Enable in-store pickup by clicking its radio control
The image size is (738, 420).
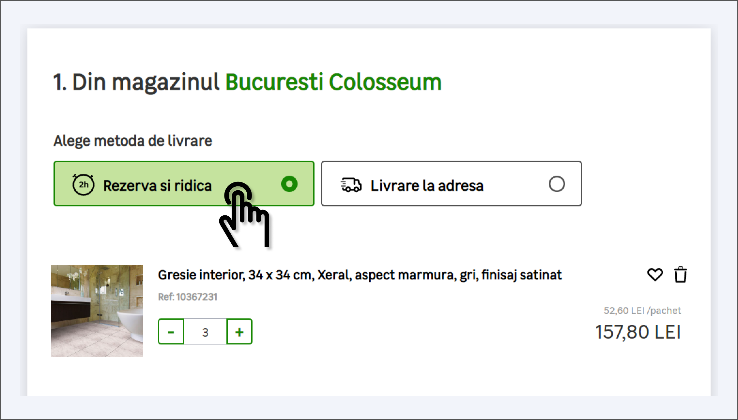point(289,184)
